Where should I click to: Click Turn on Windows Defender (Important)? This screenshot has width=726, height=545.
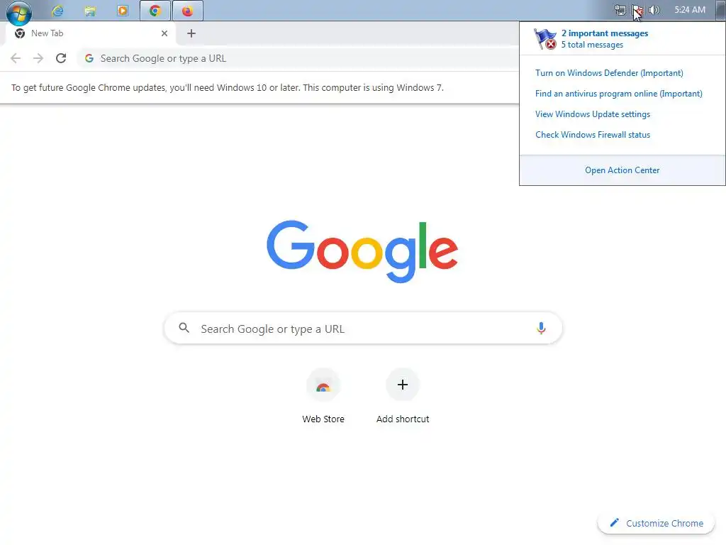(609, 73)
